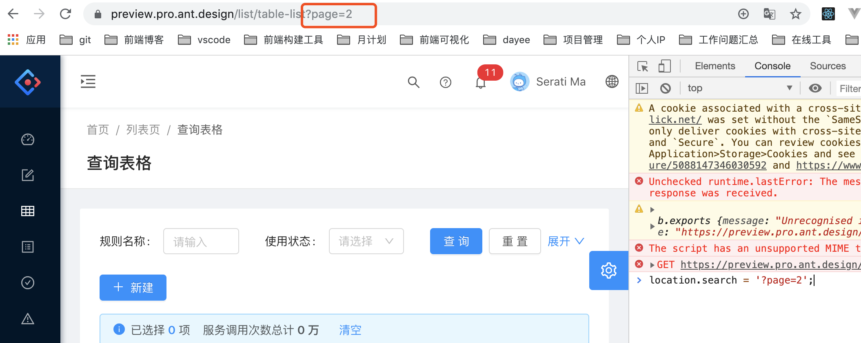Click the 首页 breadcrumb link
The width and height of the screenshot is (861, 343).
98,130
